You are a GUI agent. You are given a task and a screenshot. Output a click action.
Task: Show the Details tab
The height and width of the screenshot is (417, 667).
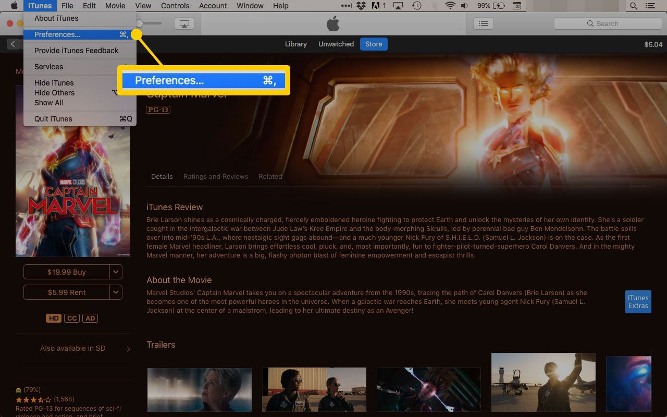coord(162,177)
